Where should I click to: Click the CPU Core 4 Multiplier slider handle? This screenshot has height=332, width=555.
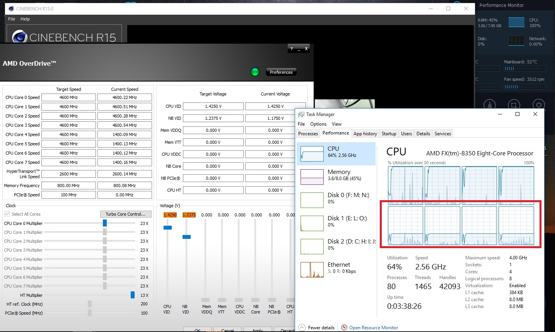click(x=105, y=259)
